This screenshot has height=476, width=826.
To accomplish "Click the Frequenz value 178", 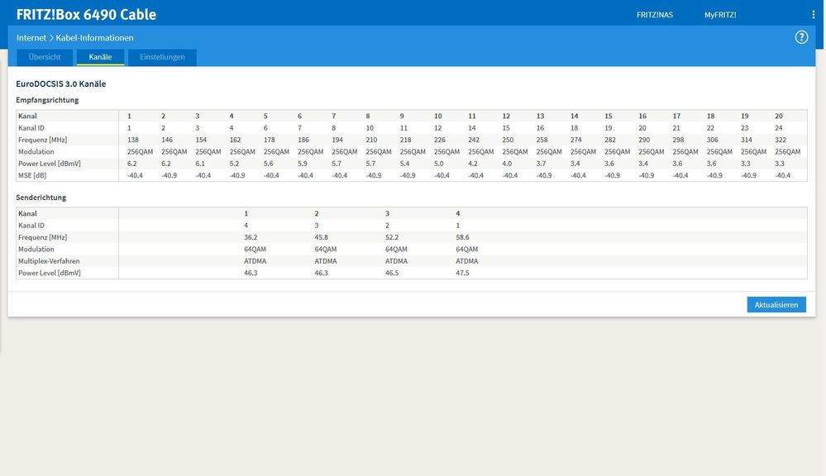I will [x=270, y=140].
